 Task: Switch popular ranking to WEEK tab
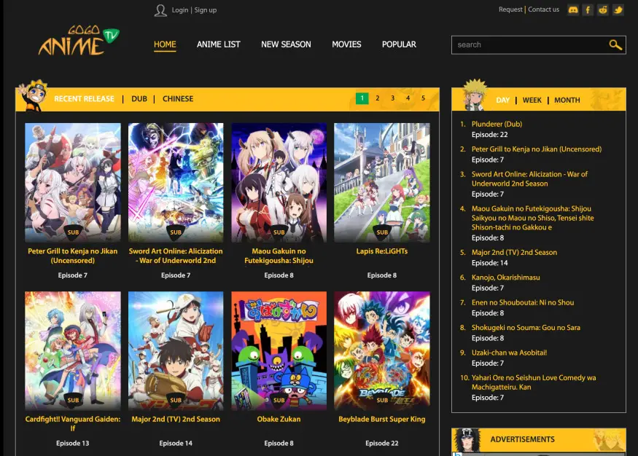[532, 100]
